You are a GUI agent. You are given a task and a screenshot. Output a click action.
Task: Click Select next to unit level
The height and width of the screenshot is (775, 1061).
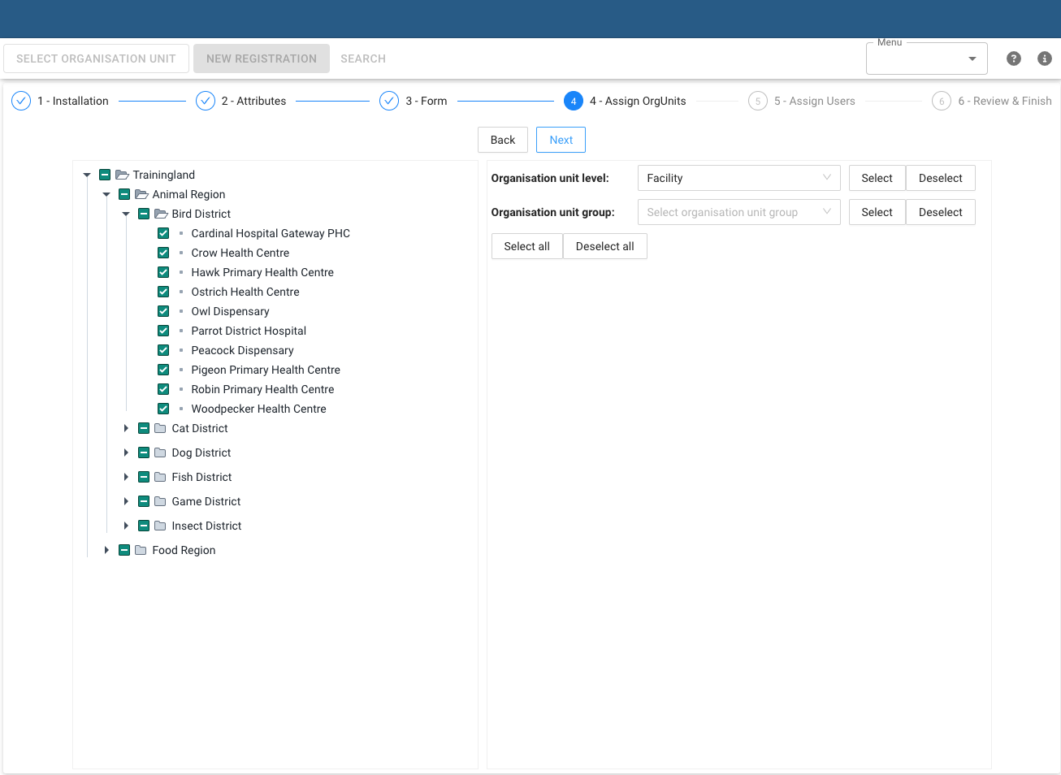tap(877, 178)
